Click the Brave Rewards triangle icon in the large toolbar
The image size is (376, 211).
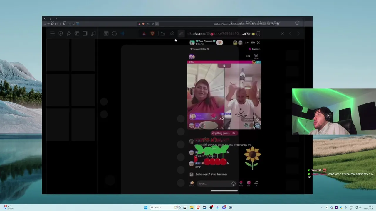click(144, 34)
